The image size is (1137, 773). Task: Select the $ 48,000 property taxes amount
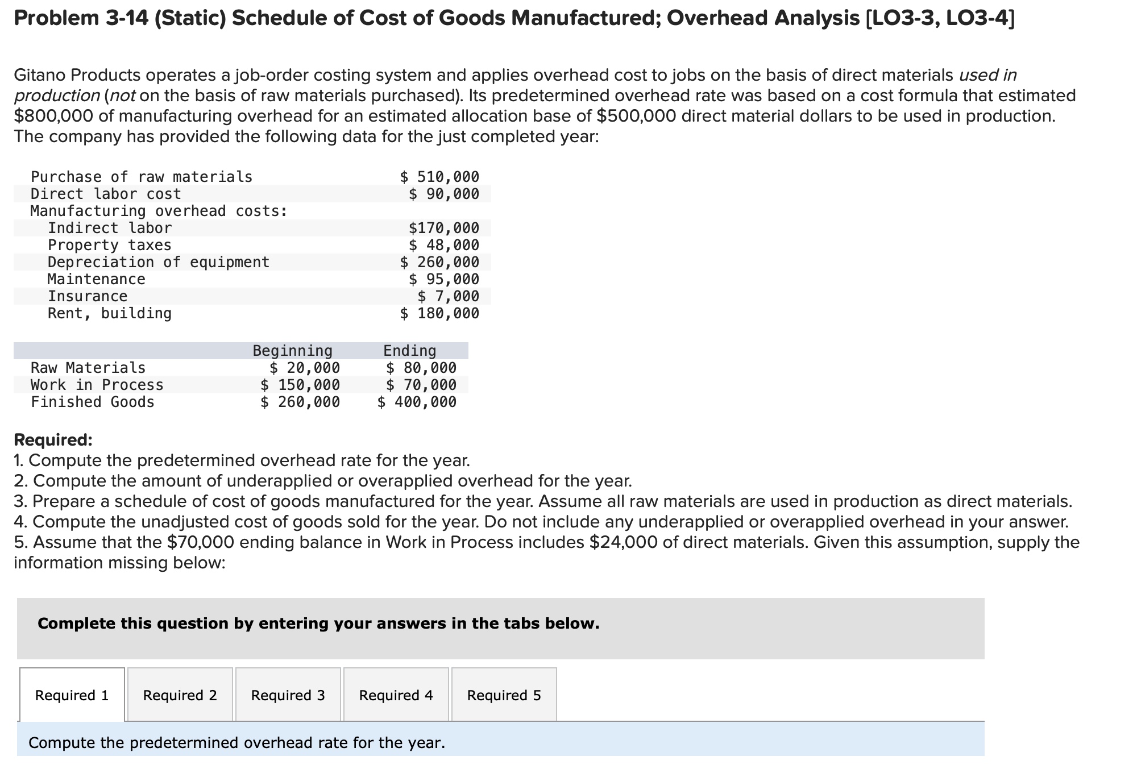tap(444, 245)
